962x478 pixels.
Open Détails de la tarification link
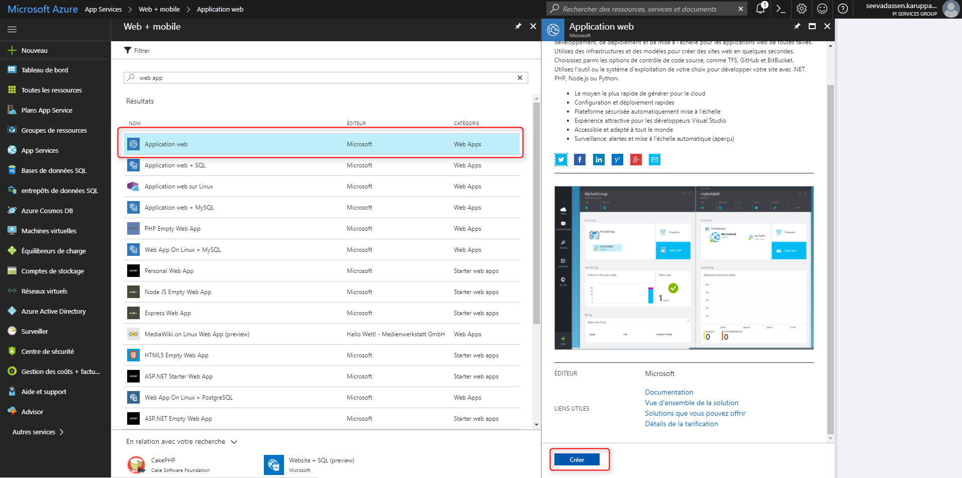click(x=682, y=424)
